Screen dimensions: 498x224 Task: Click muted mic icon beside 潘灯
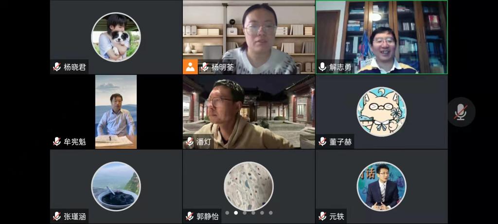click(190, 142)
